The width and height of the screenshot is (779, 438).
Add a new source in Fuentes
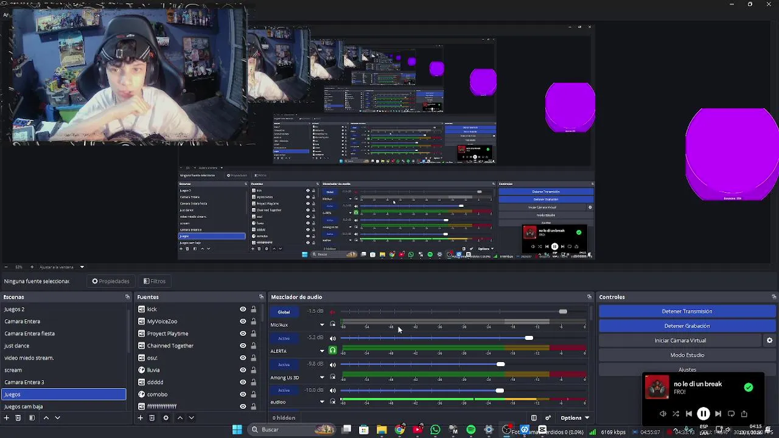click(140, 418)
